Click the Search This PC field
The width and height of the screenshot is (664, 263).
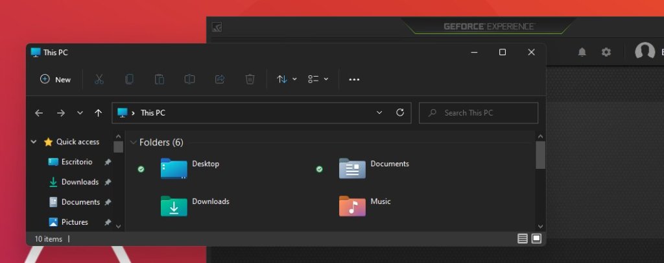(x=479, y=113)
